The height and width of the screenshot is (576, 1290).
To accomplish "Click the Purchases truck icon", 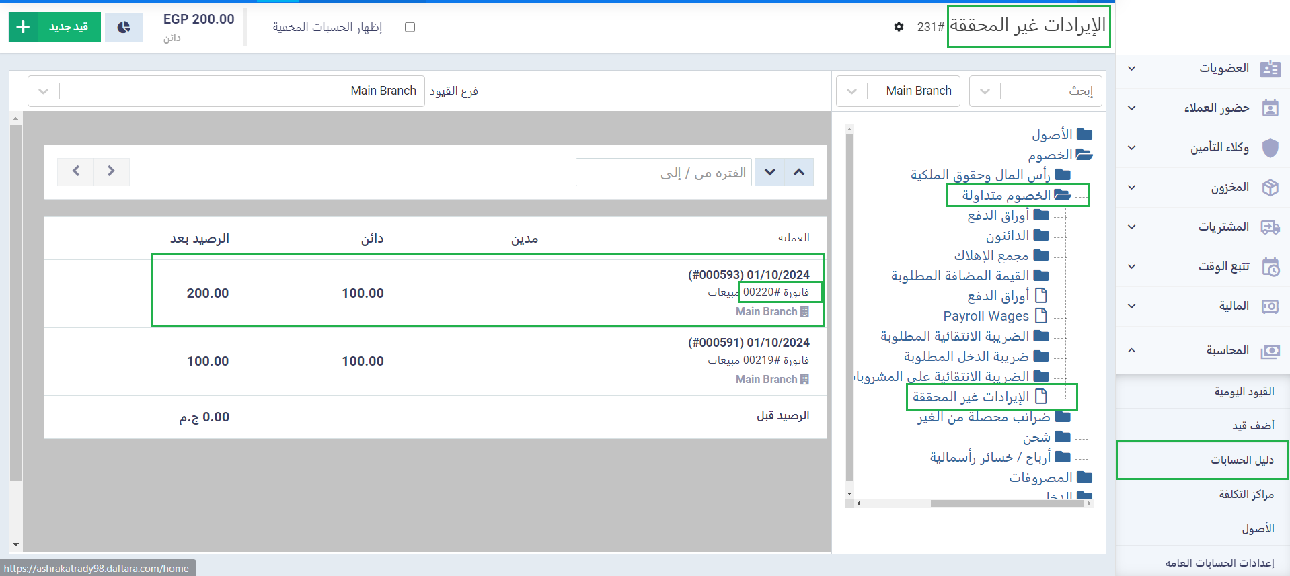I will pyautogui.click(x=1270, y=227).
